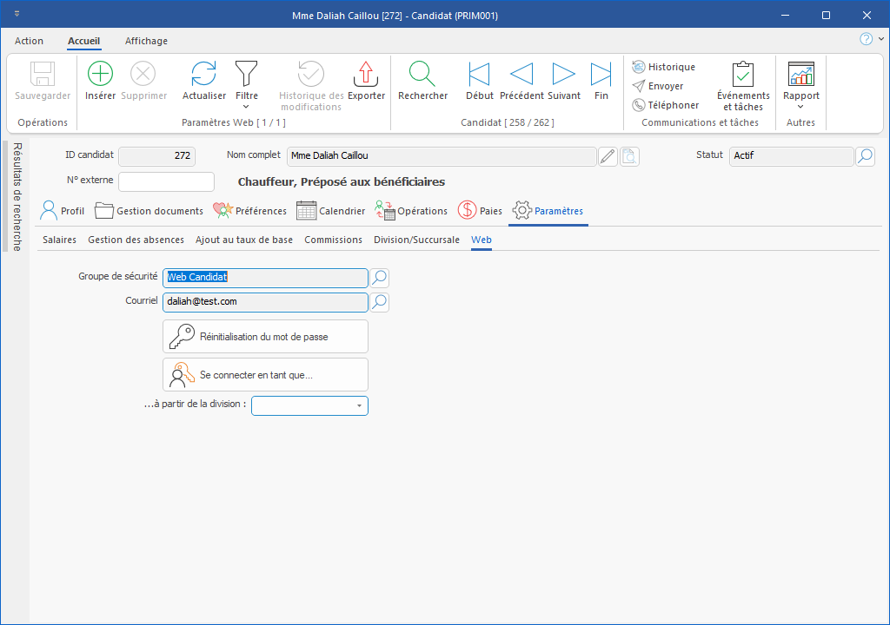Click the Exporter icon in the ribbon
The image size is (890, 625).
point(366,75)
